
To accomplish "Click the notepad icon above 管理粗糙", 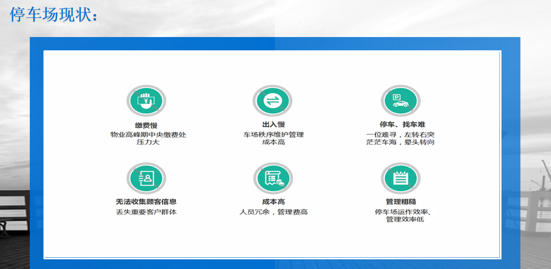I will click(400, 178).
